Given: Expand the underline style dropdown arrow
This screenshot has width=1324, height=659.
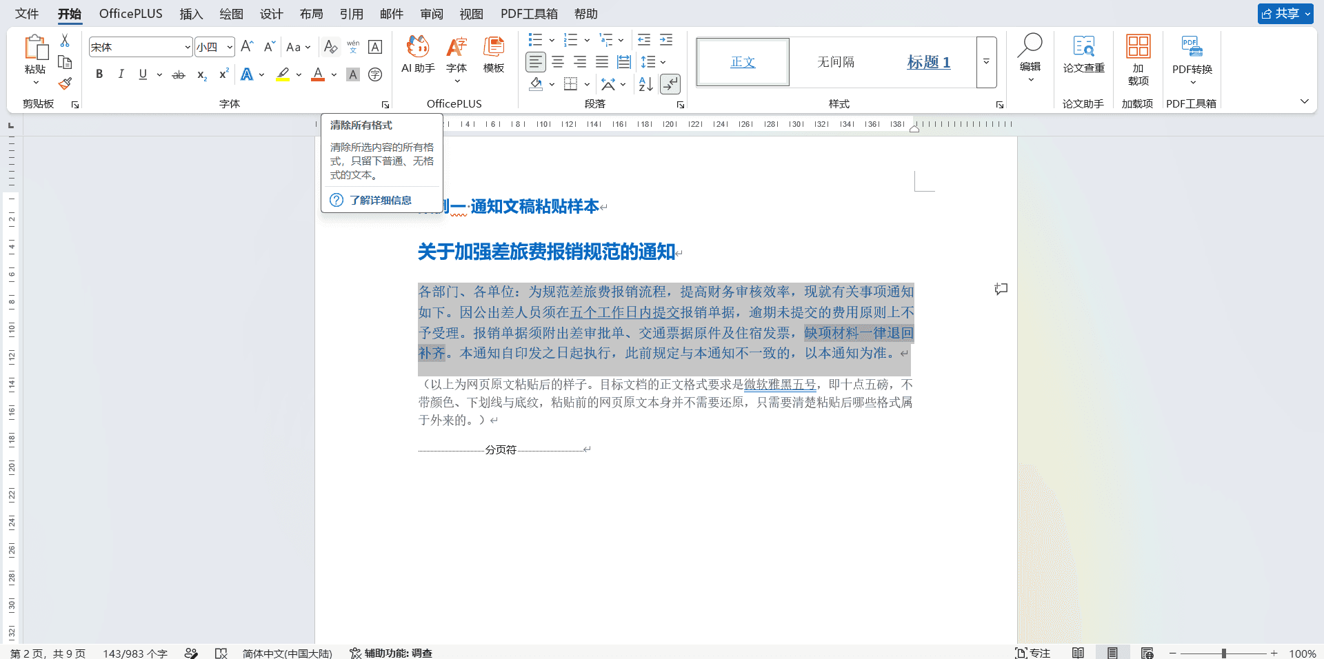Looking at the screenshot, I should tap(159, 74).
